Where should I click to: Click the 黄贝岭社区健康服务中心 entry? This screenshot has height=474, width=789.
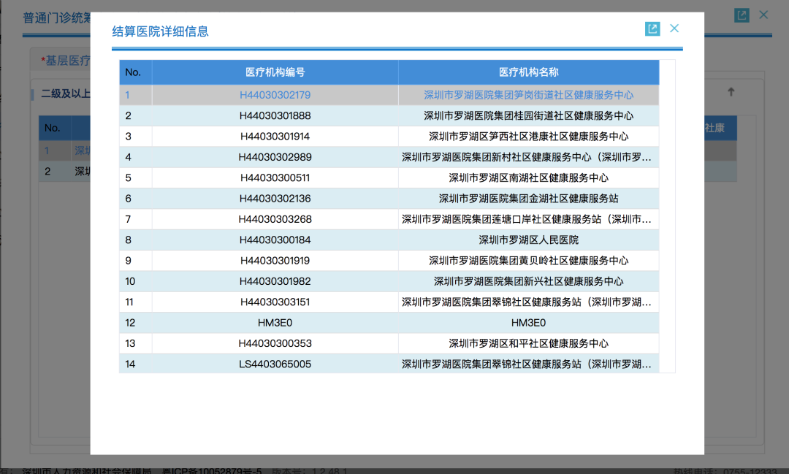coord(528,261)
